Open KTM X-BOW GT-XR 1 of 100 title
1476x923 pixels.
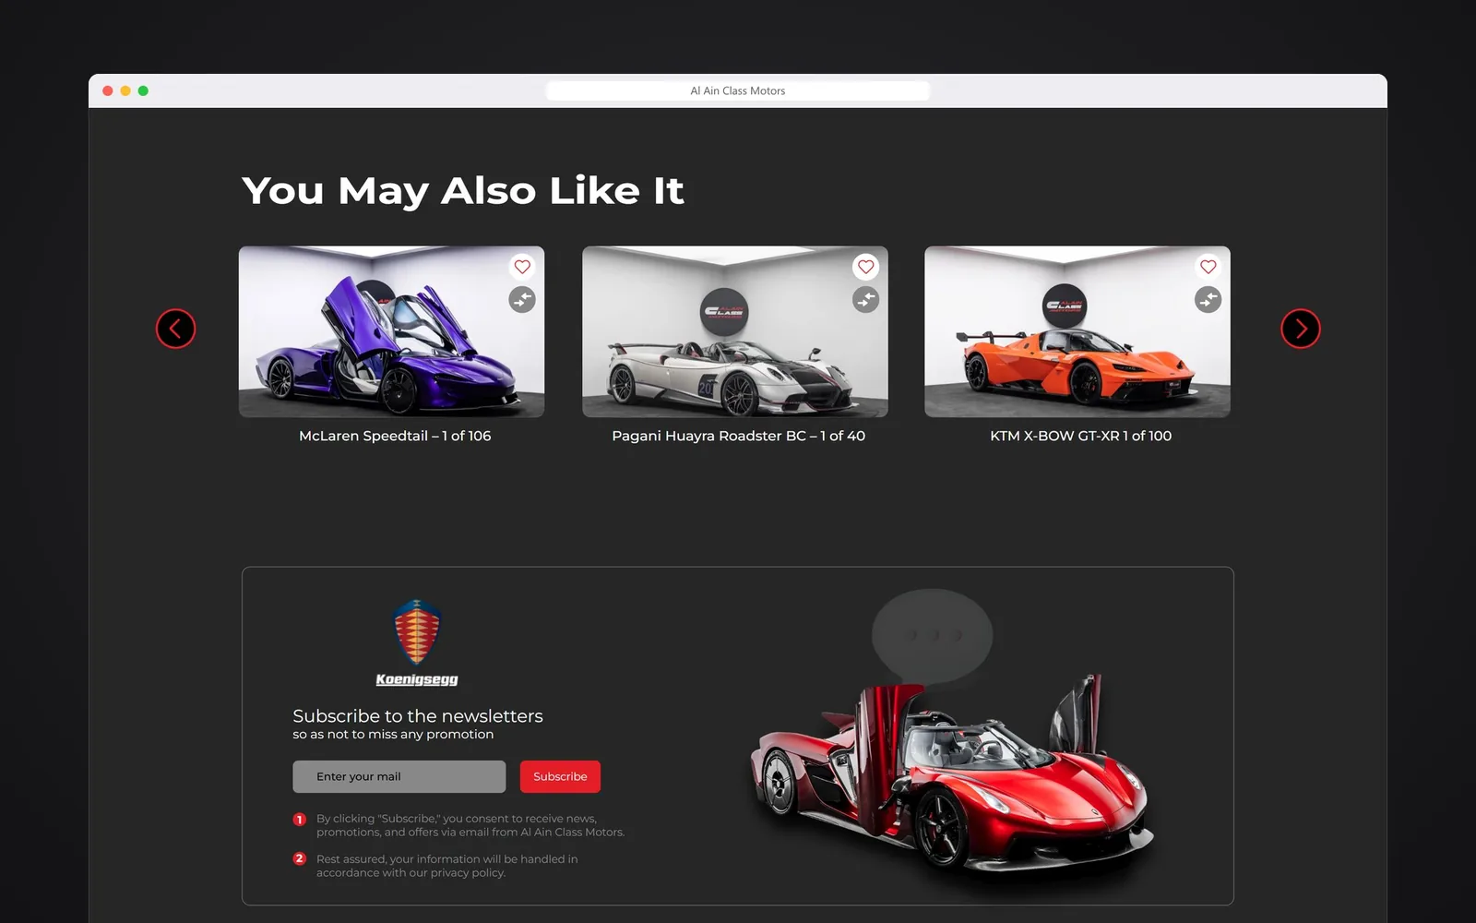point(1081,436)
